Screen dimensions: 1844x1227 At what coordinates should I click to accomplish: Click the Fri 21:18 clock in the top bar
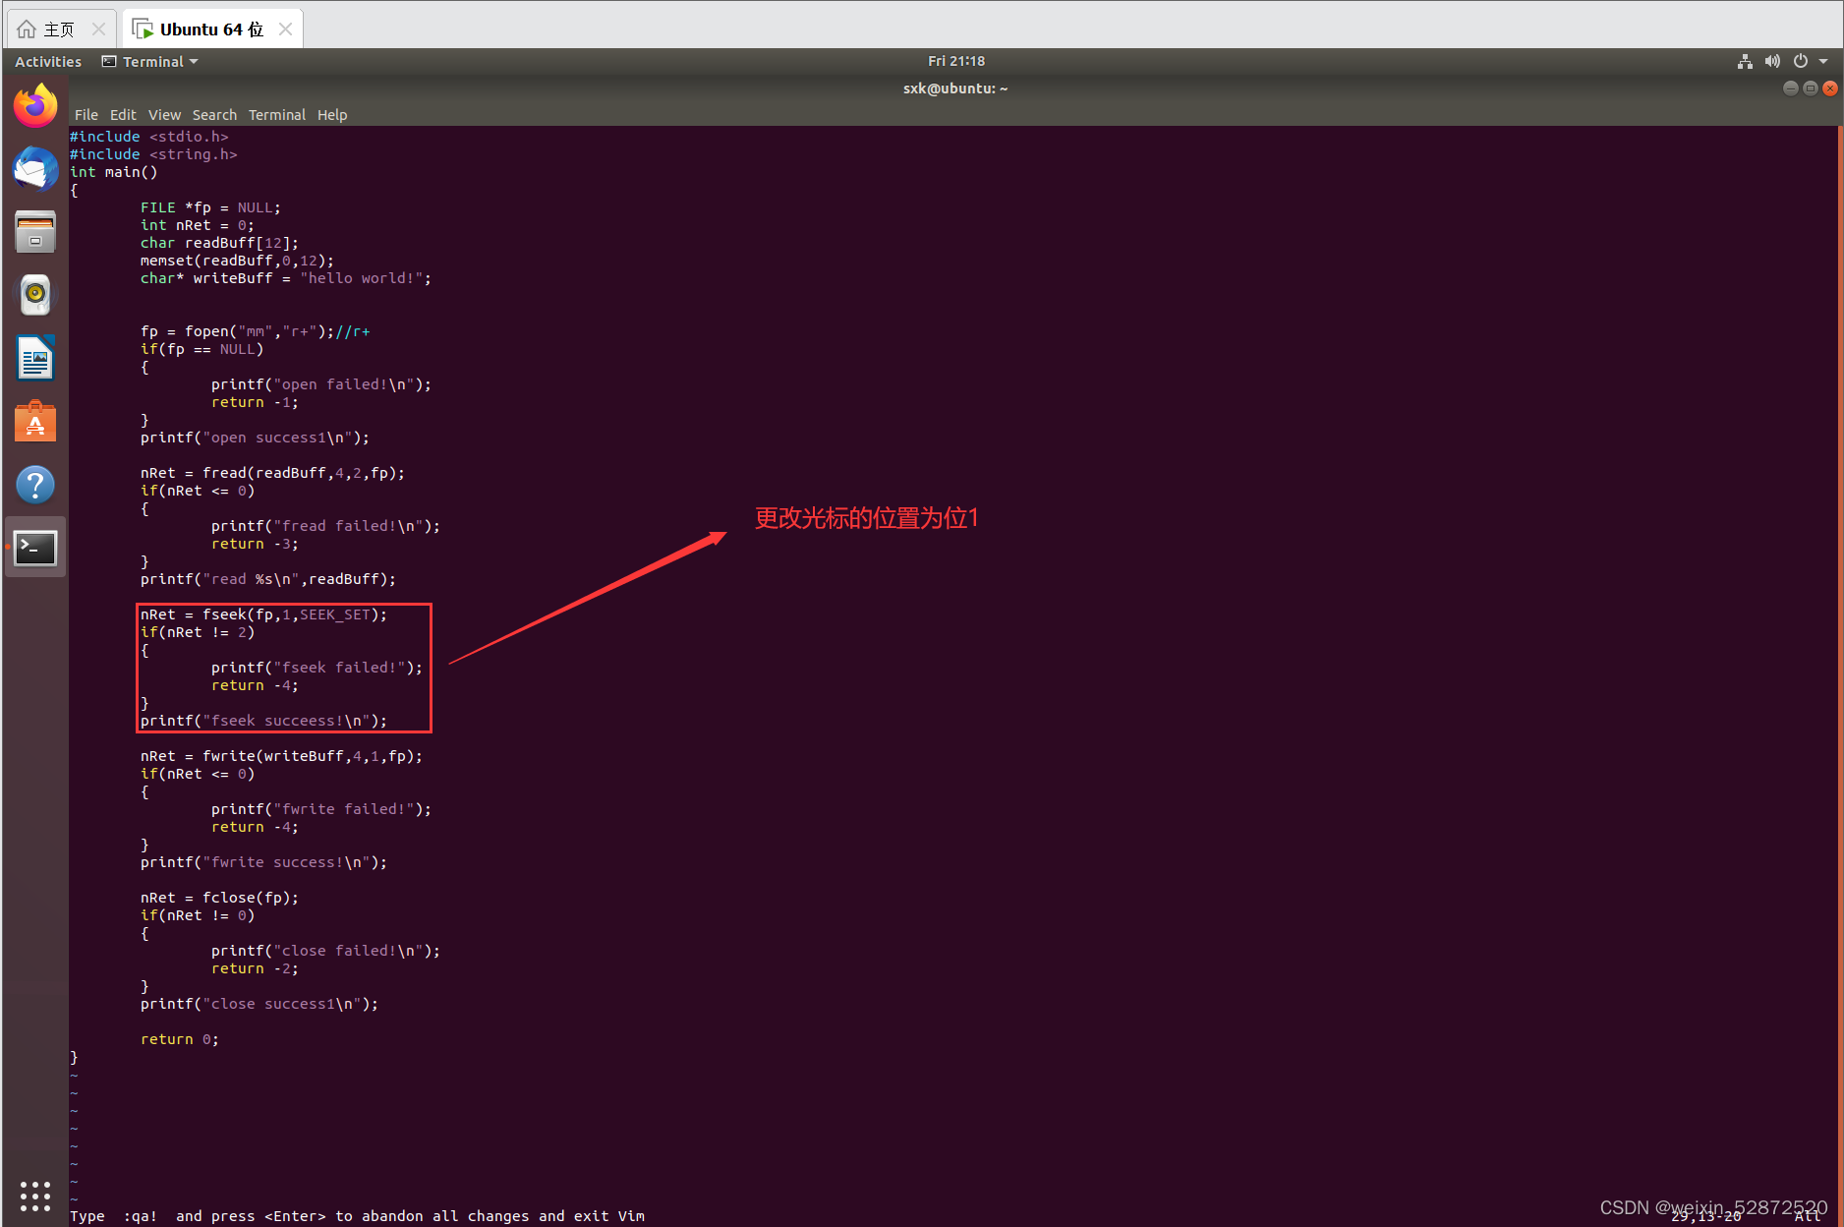(954, 61)
